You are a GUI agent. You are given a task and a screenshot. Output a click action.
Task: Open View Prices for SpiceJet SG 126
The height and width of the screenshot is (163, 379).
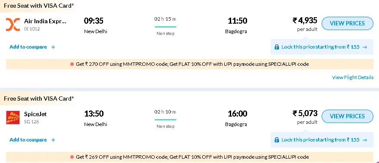point(348,116)
